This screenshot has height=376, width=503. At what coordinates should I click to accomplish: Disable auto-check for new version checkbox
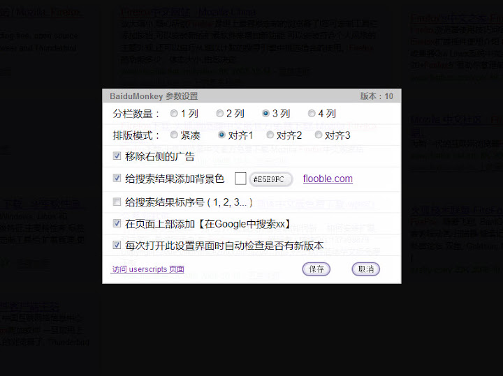tap(117, 246)
